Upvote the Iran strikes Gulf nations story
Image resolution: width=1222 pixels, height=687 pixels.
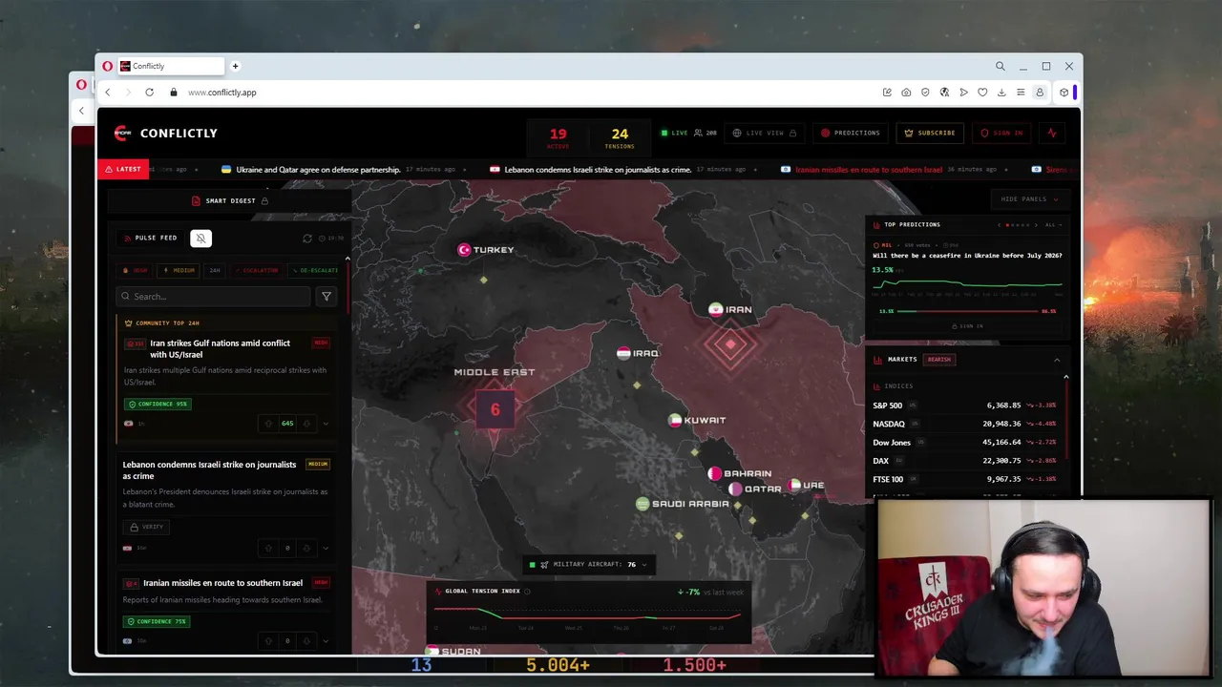[x=268, y=424]
